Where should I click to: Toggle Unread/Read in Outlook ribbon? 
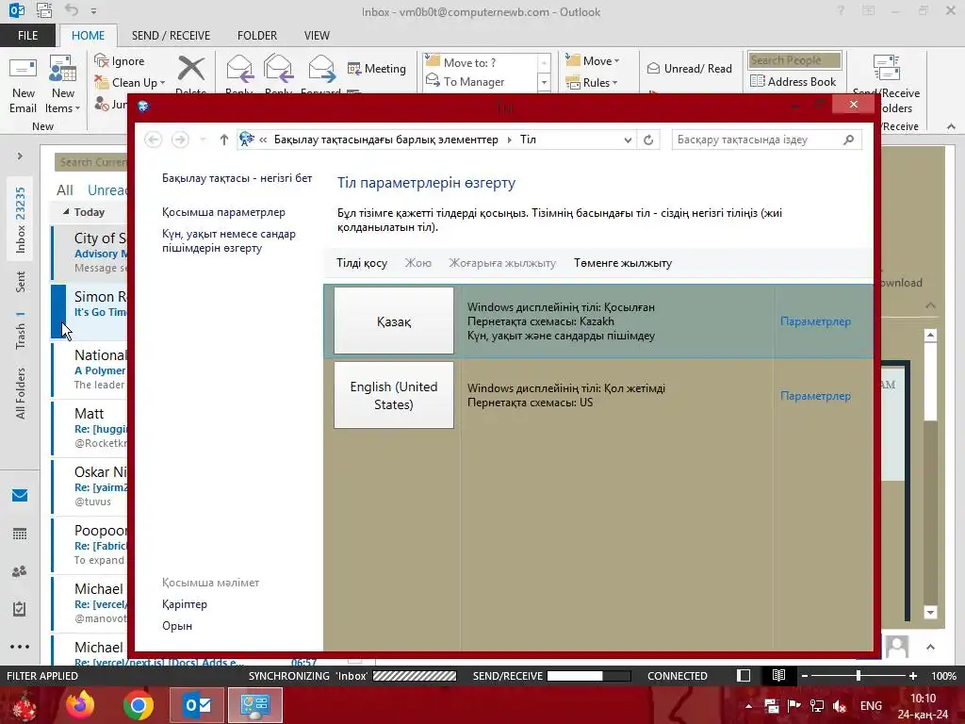click(x=689, y=68)
